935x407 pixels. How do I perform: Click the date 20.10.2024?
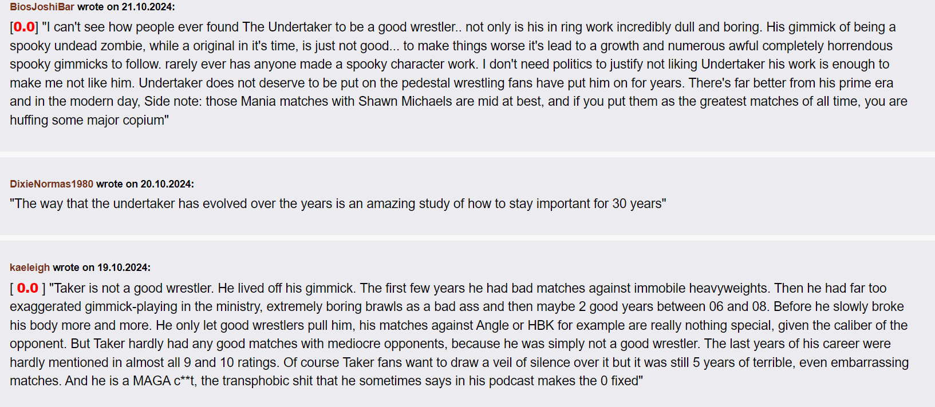(167, 184)
